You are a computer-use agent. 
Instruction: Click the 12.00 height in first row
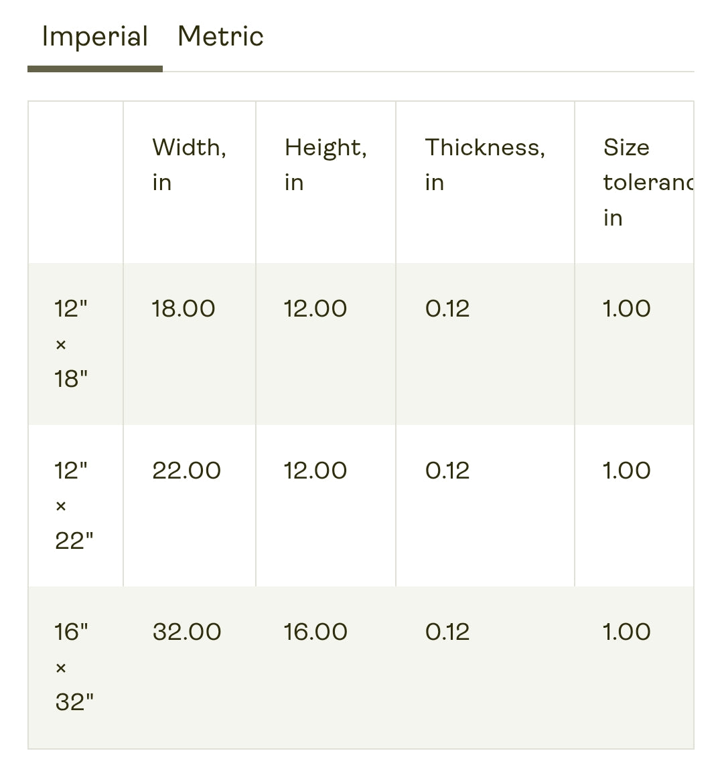point(315,309)
